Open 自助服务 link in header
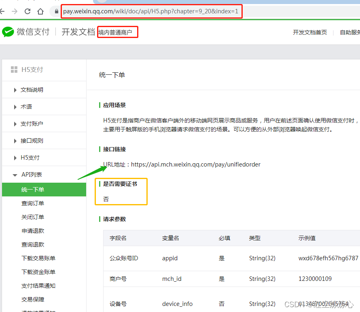Image resolution: width=360 pixels, height=312 pixels. (349, 32)
